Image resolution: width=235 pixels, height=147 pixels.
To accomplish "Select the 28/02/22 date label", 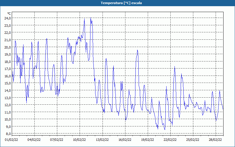I will tap(215, 140).
